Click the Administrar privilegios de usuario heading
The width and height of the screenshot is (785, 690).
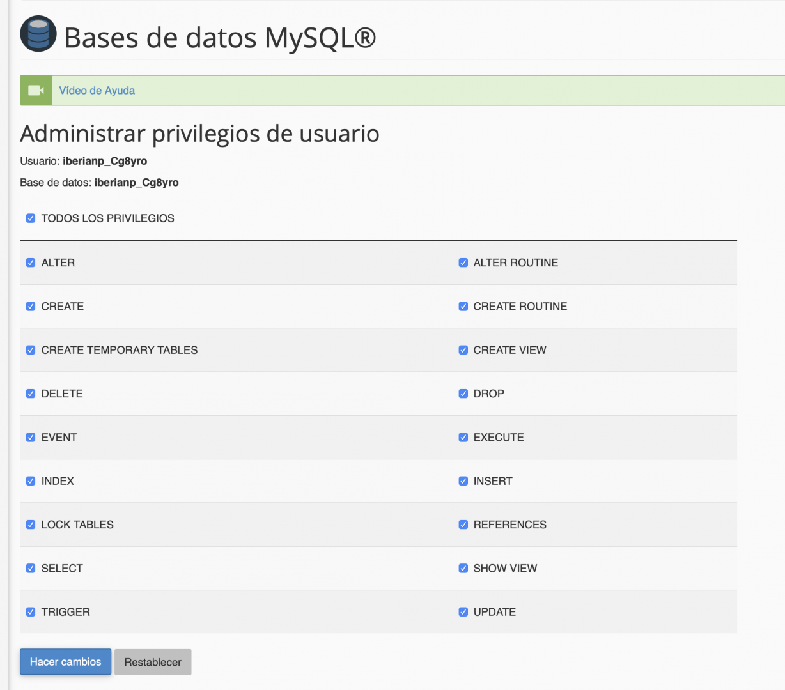pyautogui.click(x=199, y=134)
